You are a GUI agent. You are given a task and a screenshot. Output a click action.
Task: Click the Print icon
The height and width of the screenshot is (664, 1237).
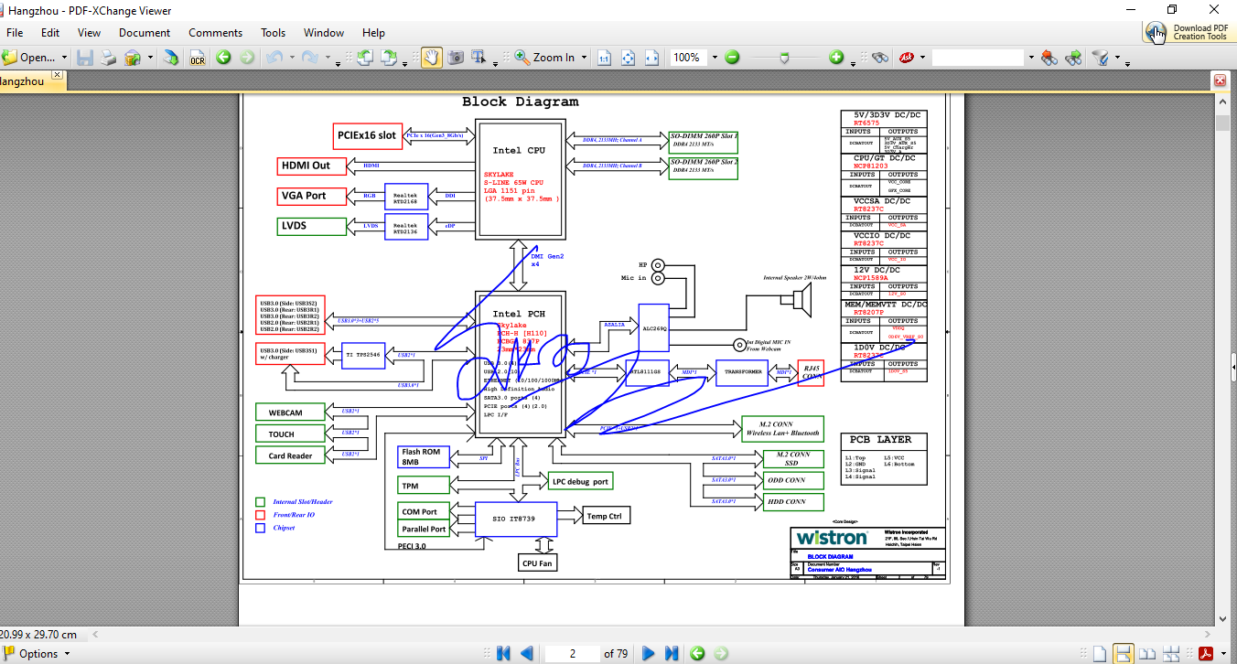(108, 58)
